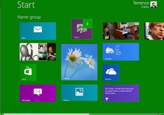Open the Messaging tile

tap(38, 93)
